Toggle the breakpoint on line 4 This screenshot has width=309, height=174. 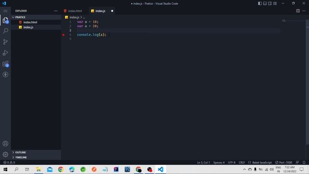coord(63,35)
